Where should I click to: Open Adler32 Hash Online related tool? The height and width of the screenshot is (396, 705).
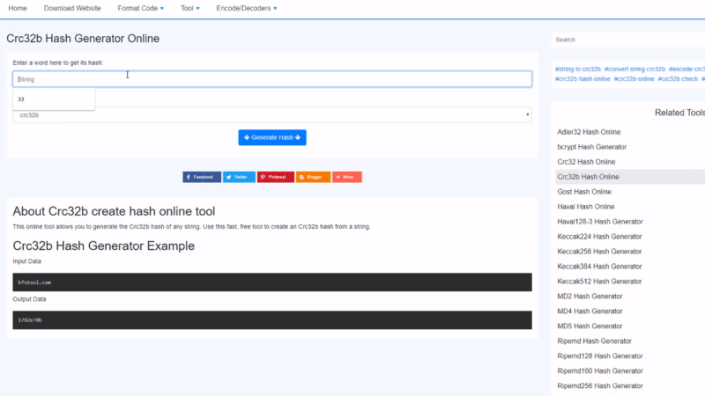coord(590,132)
